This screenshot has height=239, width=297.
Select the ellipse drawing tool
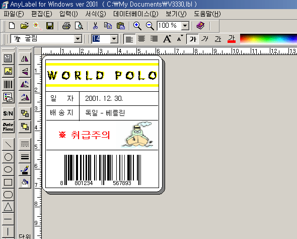click(x=8, y=169)
